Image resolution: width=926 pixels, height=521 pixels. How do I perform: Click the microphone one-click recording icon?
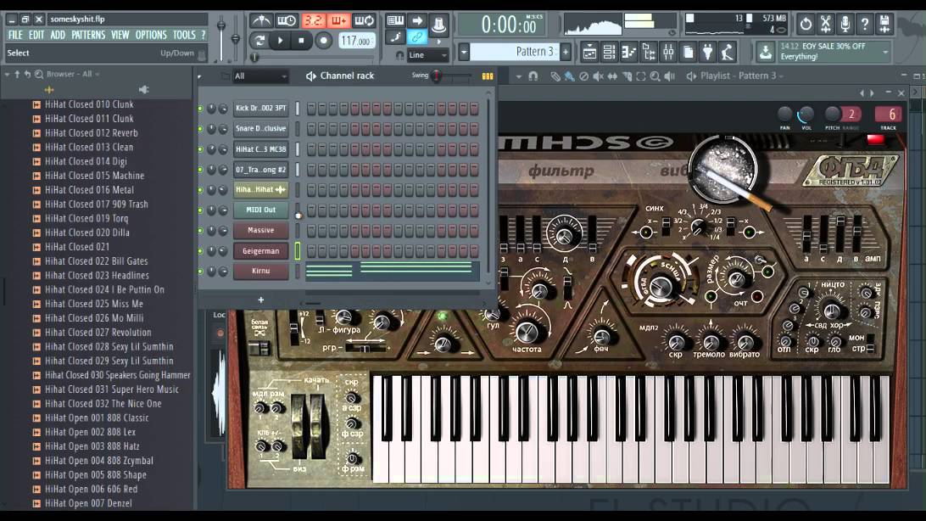pos(845,25)
